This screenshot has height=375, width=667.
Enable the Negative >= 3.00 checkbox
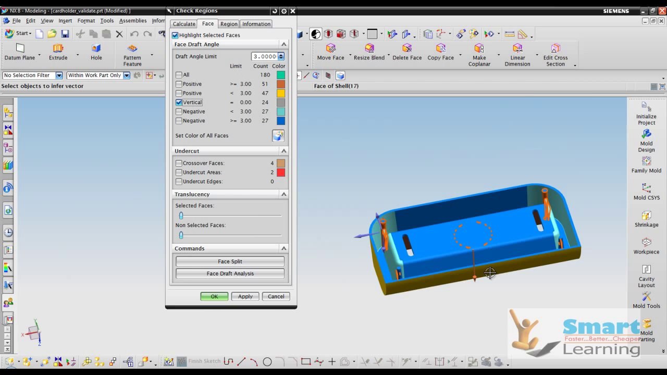(x=179, y=121)
